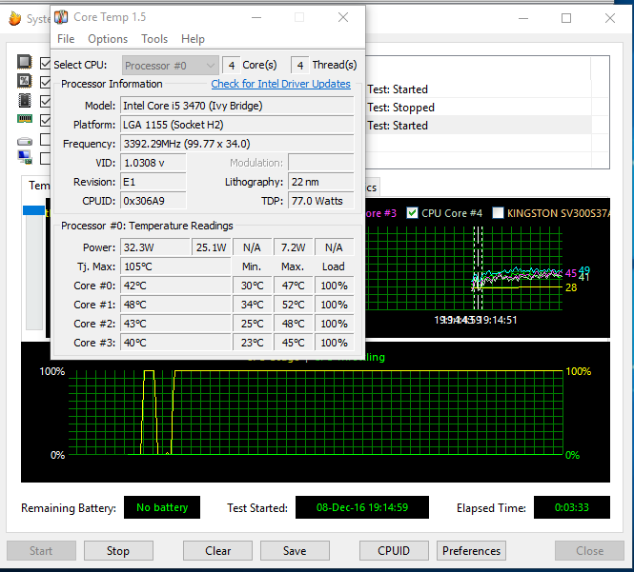Toggle the checkbox beside the cache chip icon
Viewport: 634px width, 572px height.
[x=46, y=101]
